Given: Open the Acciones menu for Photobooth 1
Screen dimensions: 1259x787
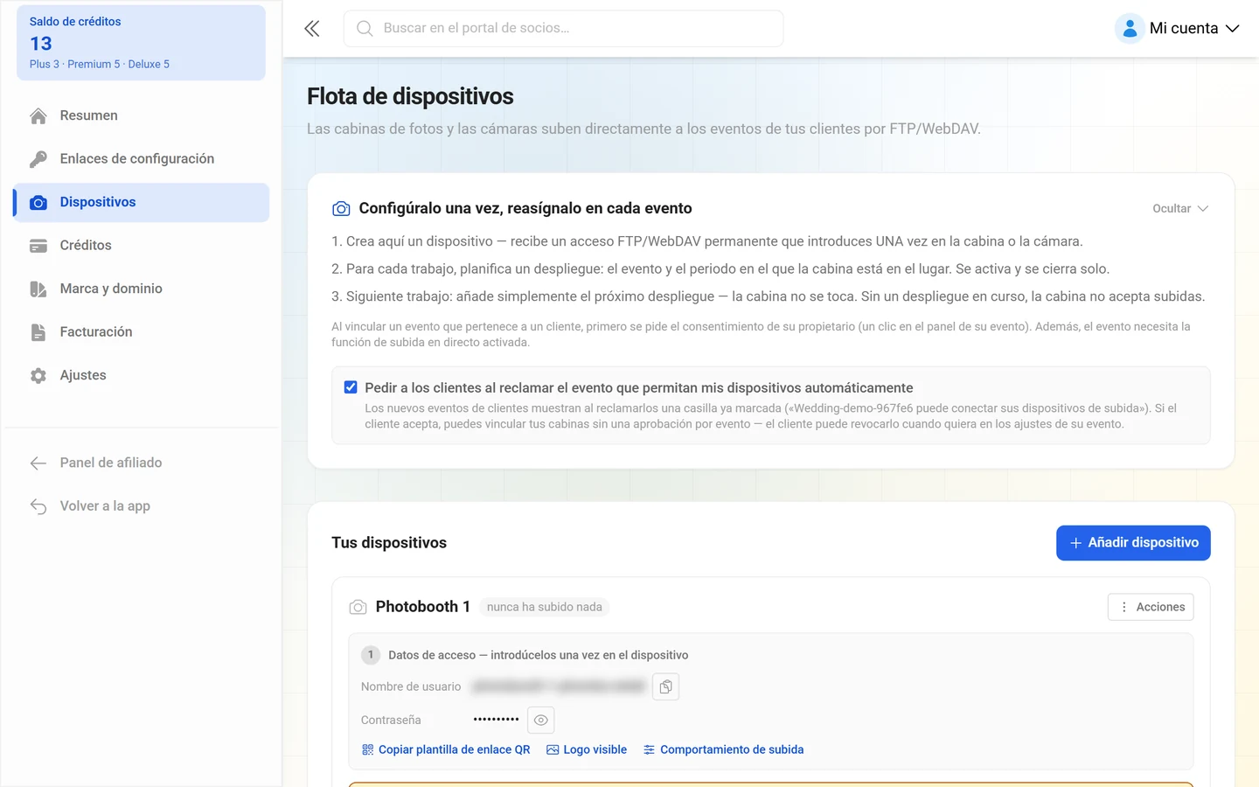Looking at the screenshot, I should click(1151, 607).
